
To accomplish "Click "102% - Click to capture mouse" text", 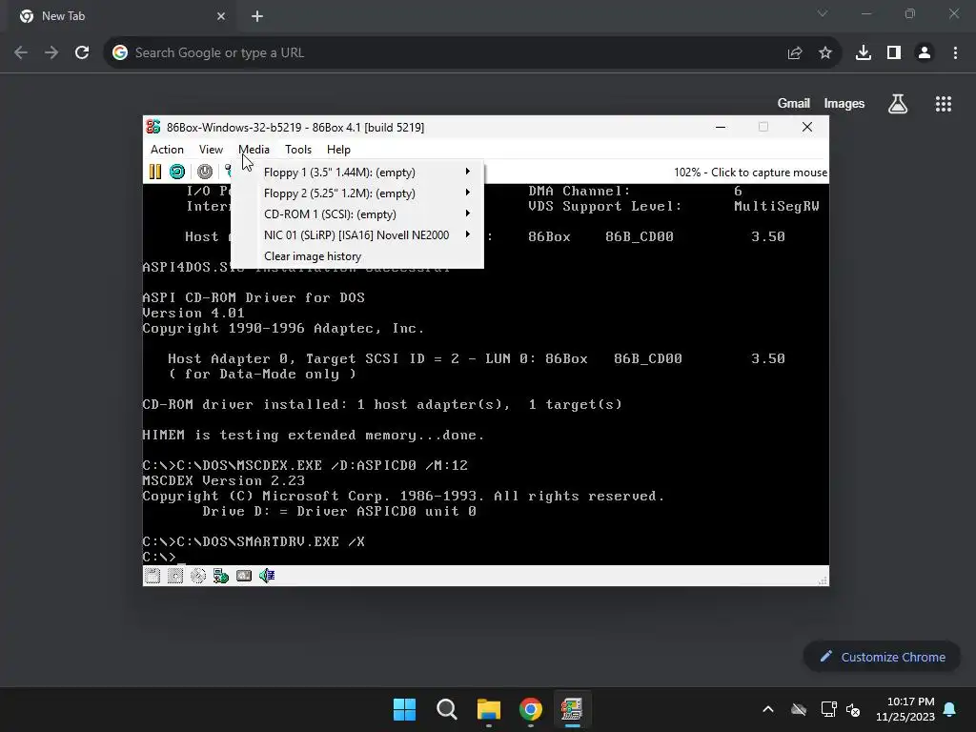I will pyautogui.click(x=750, y=173).
